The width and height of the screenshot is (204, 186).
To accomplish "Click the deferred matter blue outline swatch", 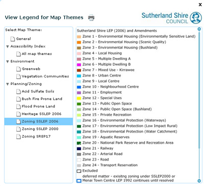I will tap(79, 181).
